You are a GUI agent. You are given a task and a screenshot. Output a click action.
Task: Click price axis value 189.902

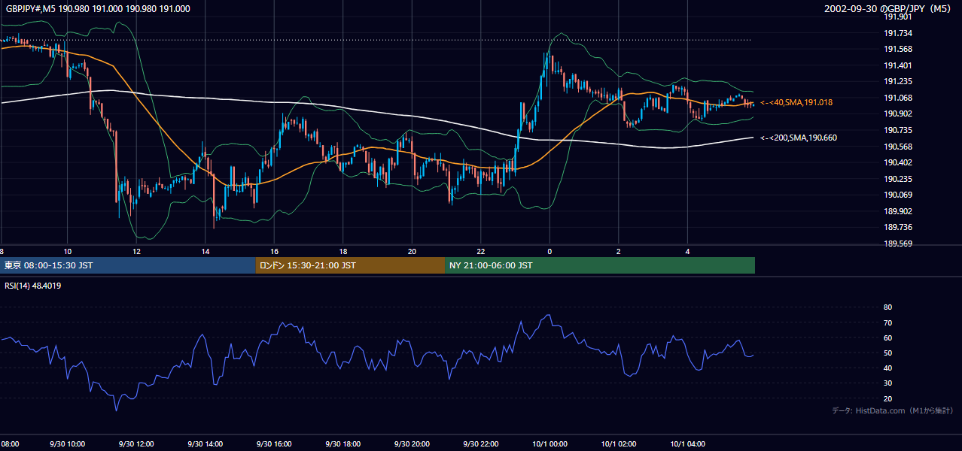pos(897,211)
